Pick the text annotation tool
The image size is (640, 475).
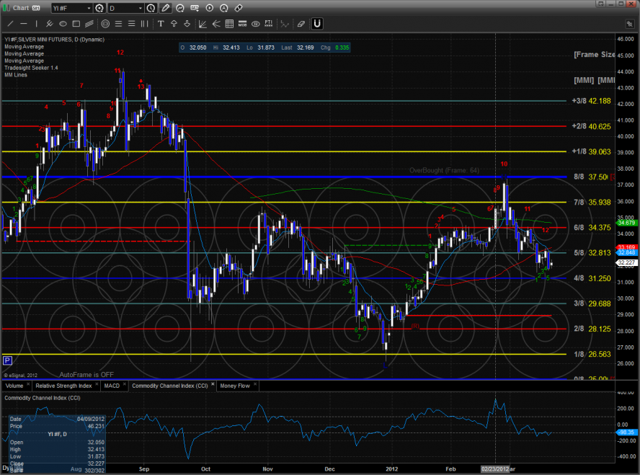[162, 23]
